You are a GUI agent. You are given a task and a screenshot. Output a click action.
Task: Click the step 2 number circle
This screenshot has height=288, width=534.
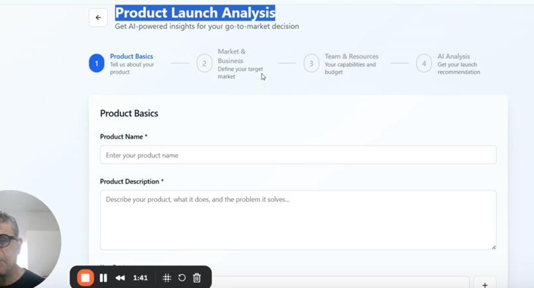[204, 64]
